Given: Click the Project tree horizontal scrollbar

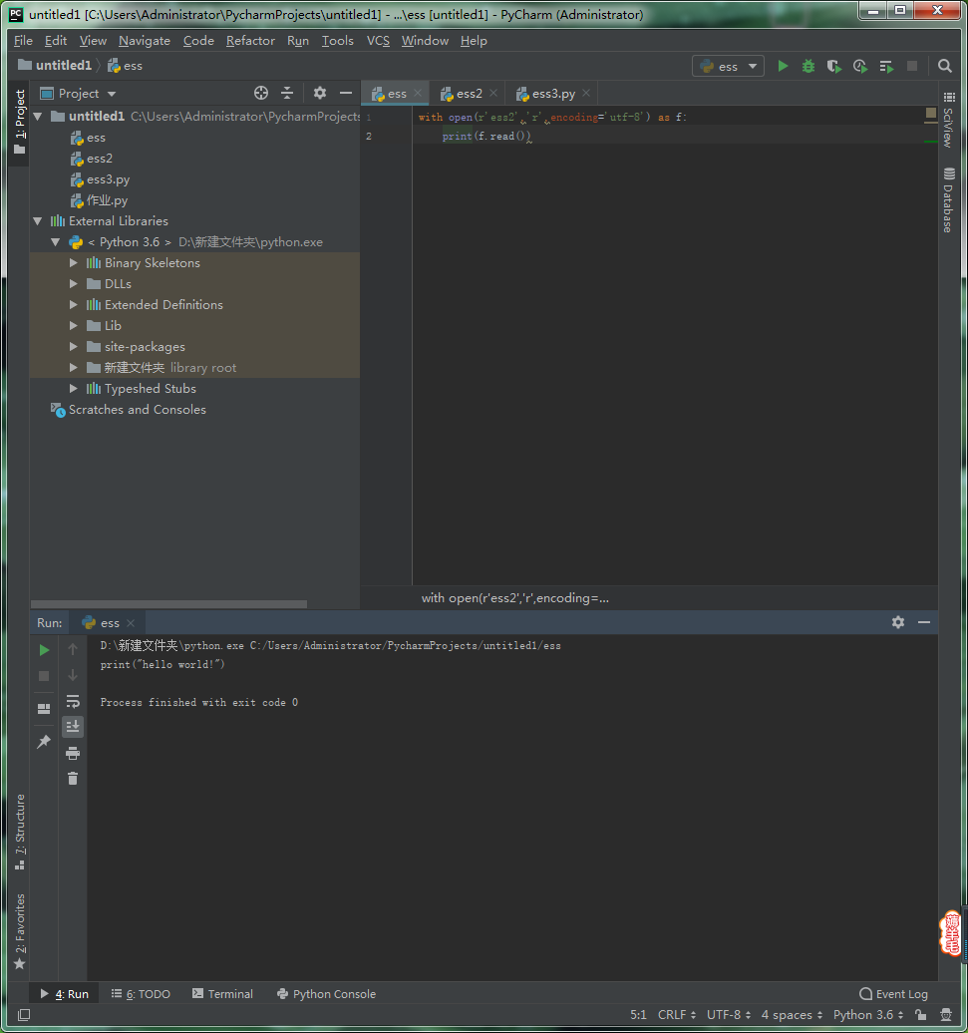Looking at the screenshot, I should pyautogui.click(x=168, y=604).
